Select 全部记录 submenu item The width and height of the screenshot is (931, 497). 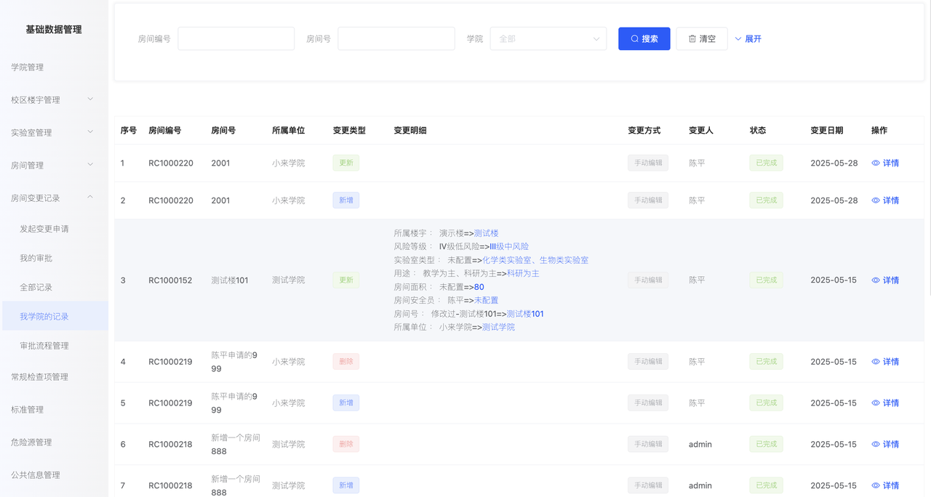tap(54, 287)
